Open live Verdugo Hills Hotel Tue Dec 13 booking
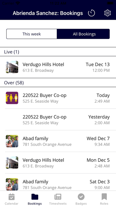 [x=58, y=67]
